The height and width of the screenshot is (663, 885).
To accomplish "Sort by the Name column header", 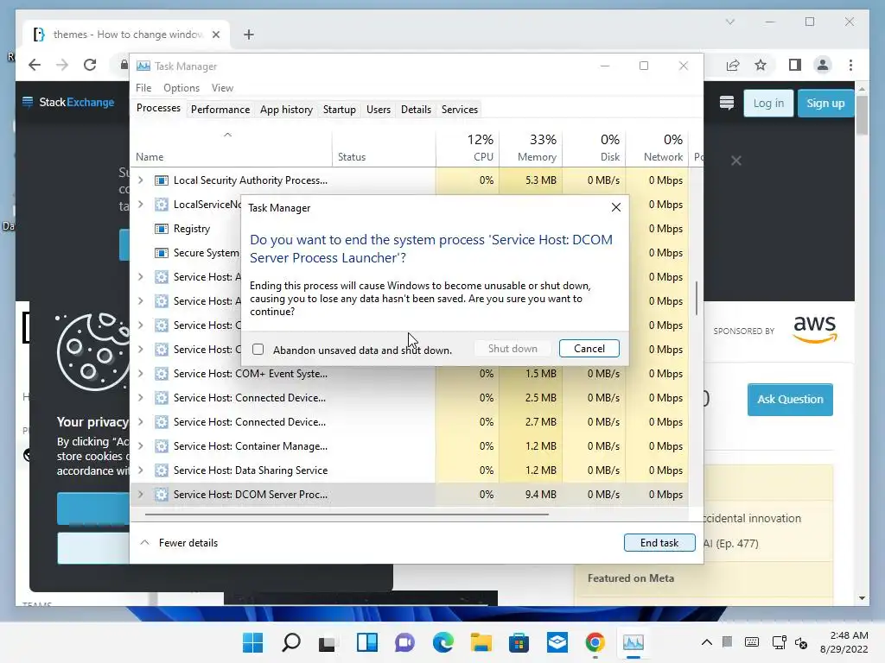I will [x=231, y=148].
